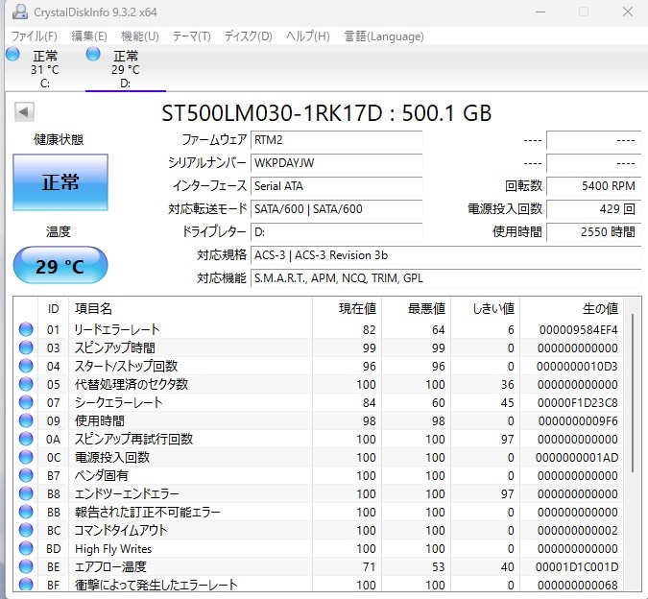The image size is (648, 599).
Task: Click raw value 000000000068
Action: click(577, 585)
